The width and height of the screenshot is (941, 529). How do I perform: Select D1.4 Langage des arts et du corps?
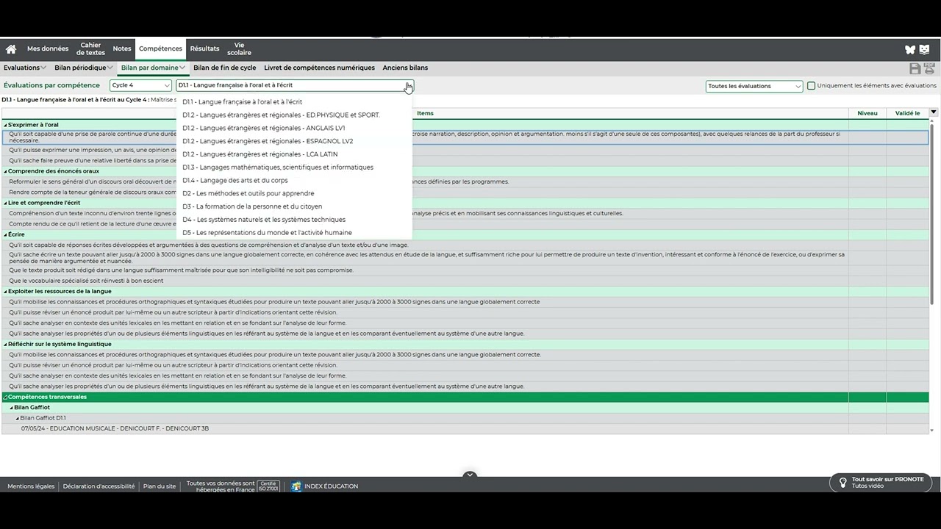coord(294,180)
